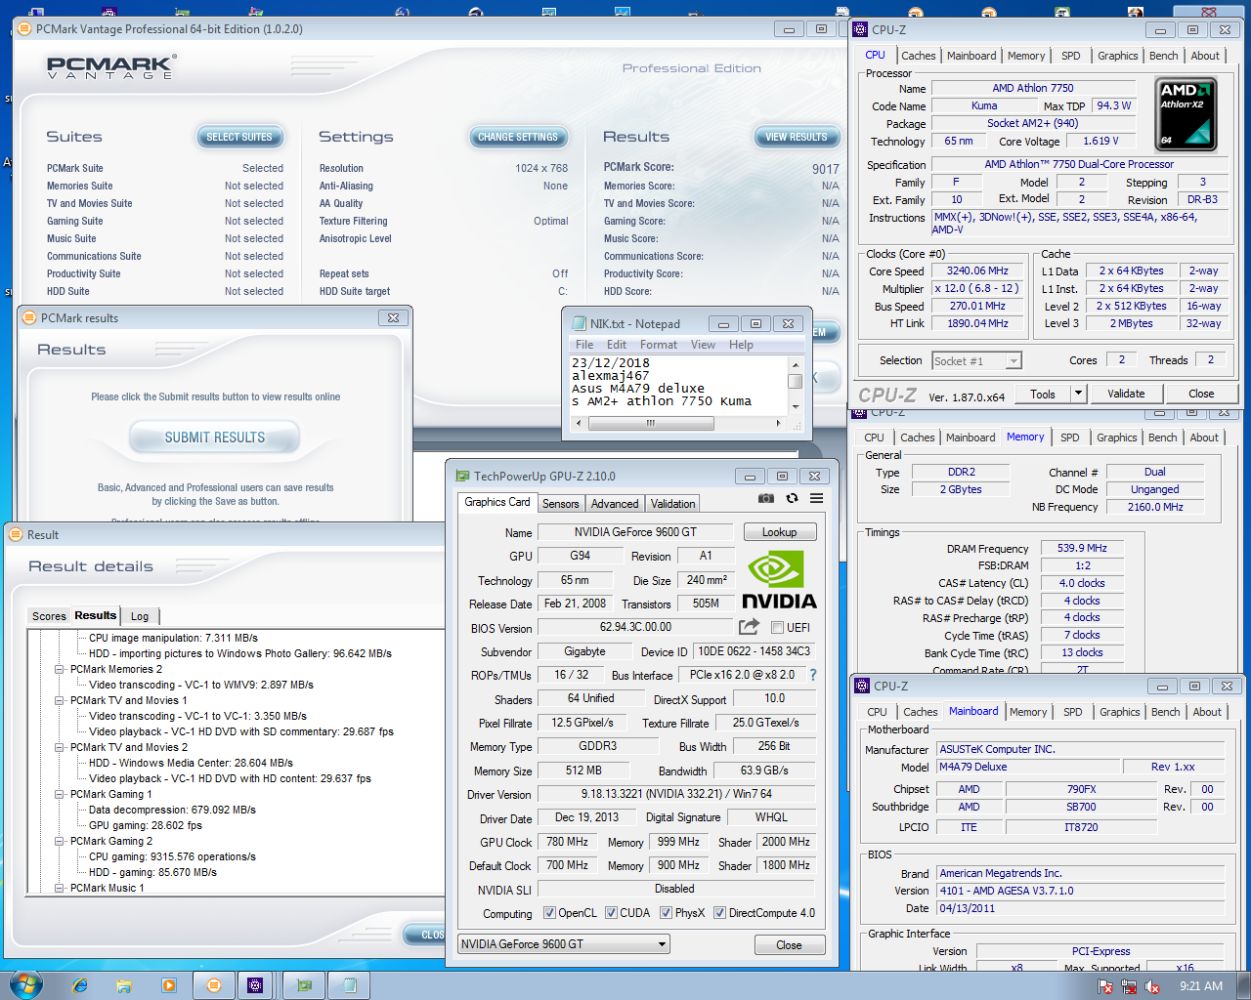Switch to CPU-Z purple taskbar button
Screen dimensions: 1251x1000
coord(255,985)
